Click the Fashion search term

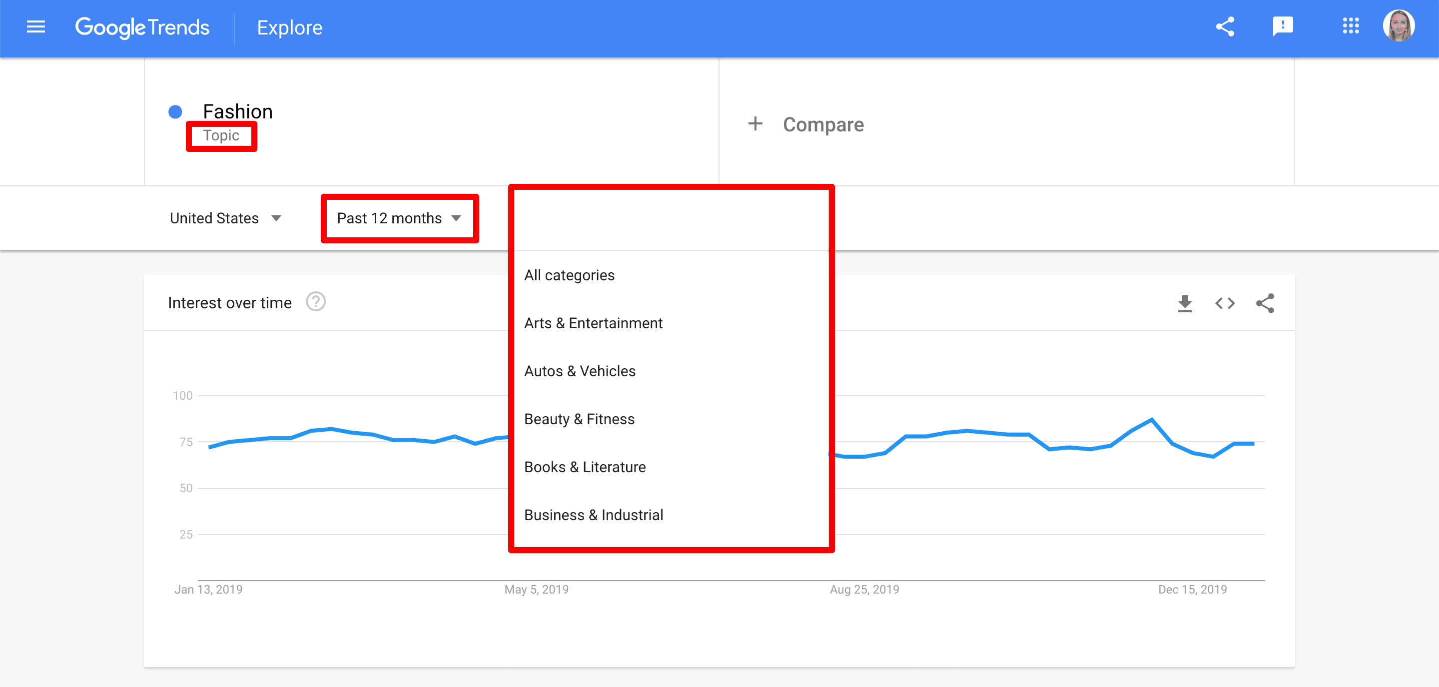237,111
